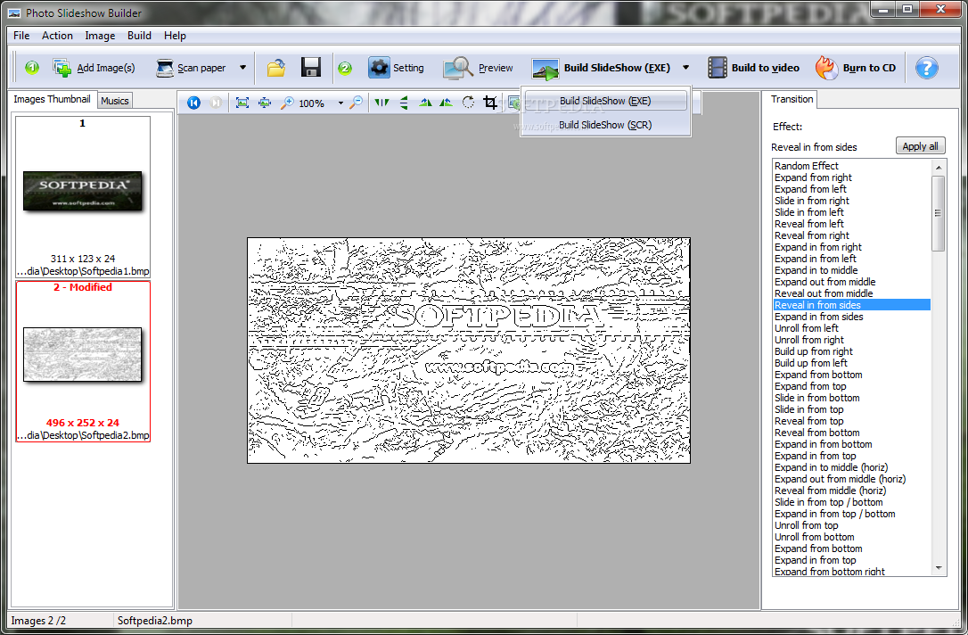Select Slide in from top / bottom effect
The height and width of the screenshot is (635, 968).
click(x=852, y=502)
